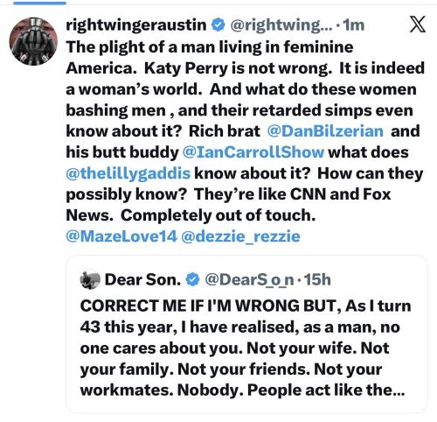Open the @DanBilzerian mention
This screenshot has width=437, height=422.
pos(325,131)
